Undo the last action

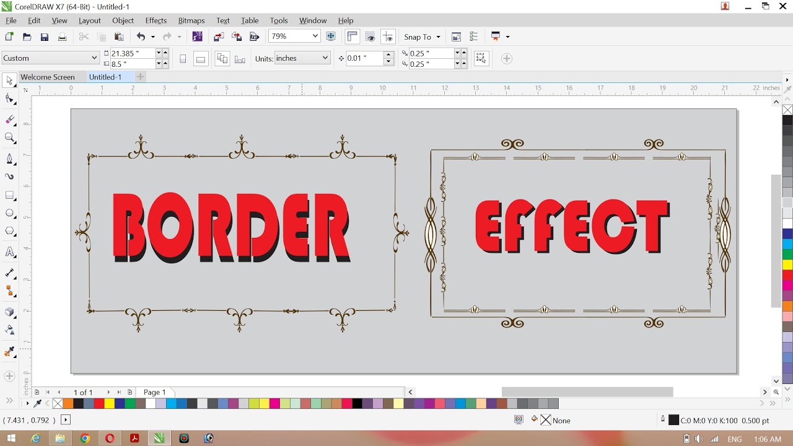(x=141, y=37)
